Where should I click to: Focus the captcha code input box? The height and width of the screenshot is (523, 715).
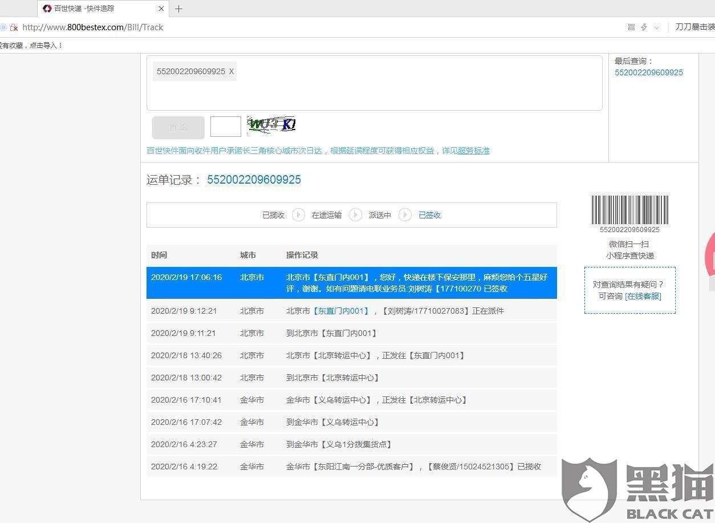tap(226, 127)
